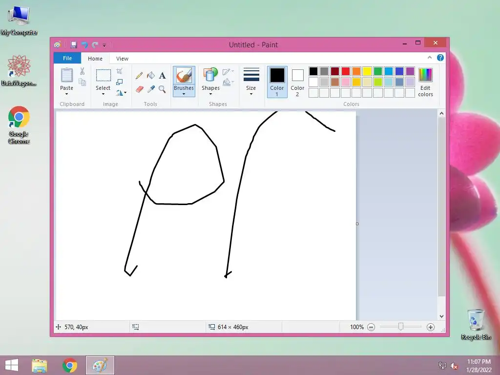The height and width of the screenshot is (375, 500).
Task: Click the muted volume tray icon
Action: pos(454,366)
